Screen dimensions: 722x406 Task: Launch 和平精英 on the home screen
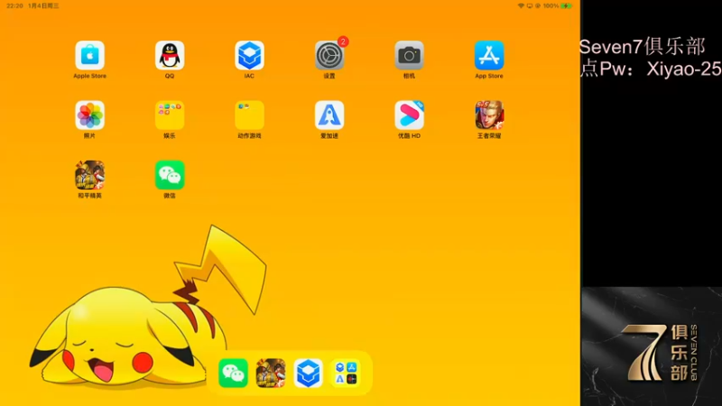coord(89,175)
